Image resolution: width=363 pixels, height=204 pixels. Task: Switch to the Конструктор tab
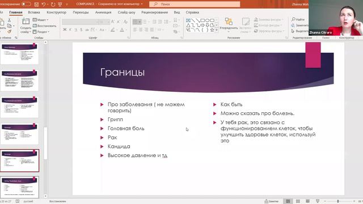57,12
